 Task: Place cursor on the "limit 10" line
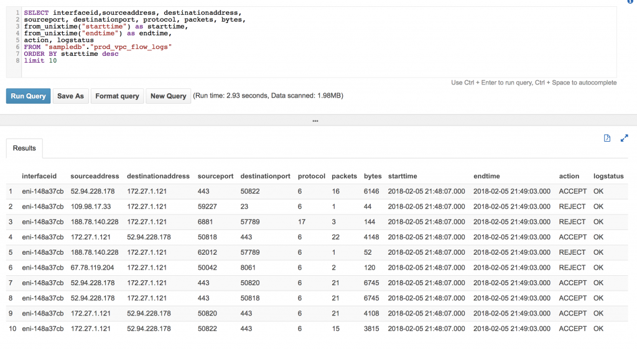(40, 61)
